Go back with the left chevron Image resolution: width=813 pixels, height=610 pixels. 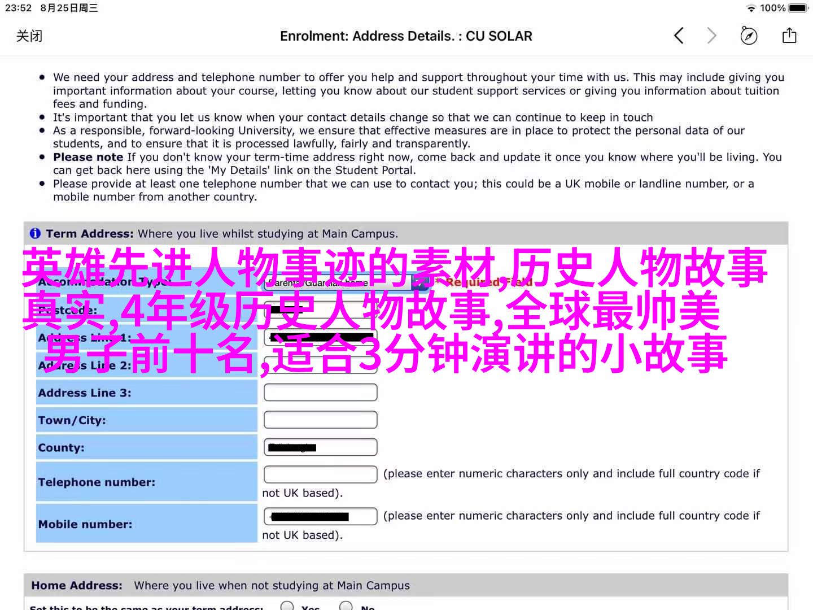(x=679, y=36)
